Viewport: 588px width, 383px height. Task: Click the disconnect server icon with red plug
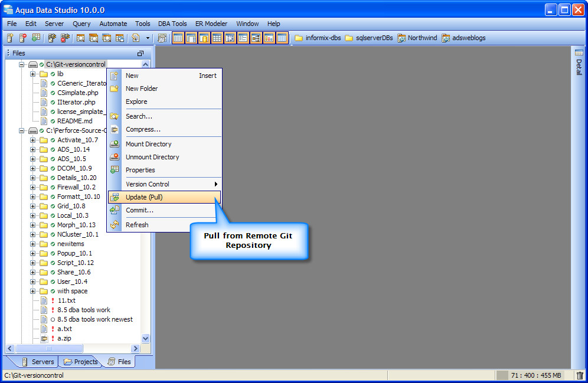(x=65, y=38)
